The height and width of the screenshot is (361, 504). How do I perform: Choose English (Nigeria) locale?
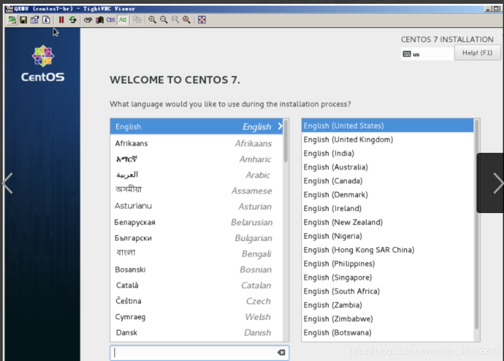(387, 236)
